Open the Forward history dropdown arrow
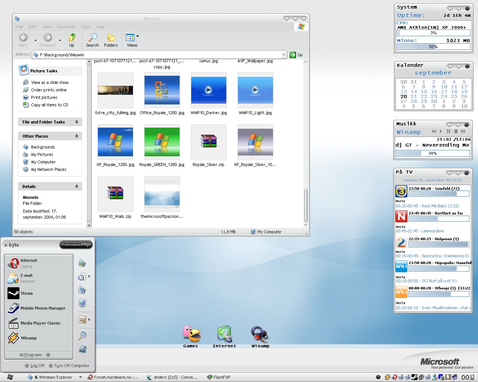478x382 pixels. [x=60, y=40]
